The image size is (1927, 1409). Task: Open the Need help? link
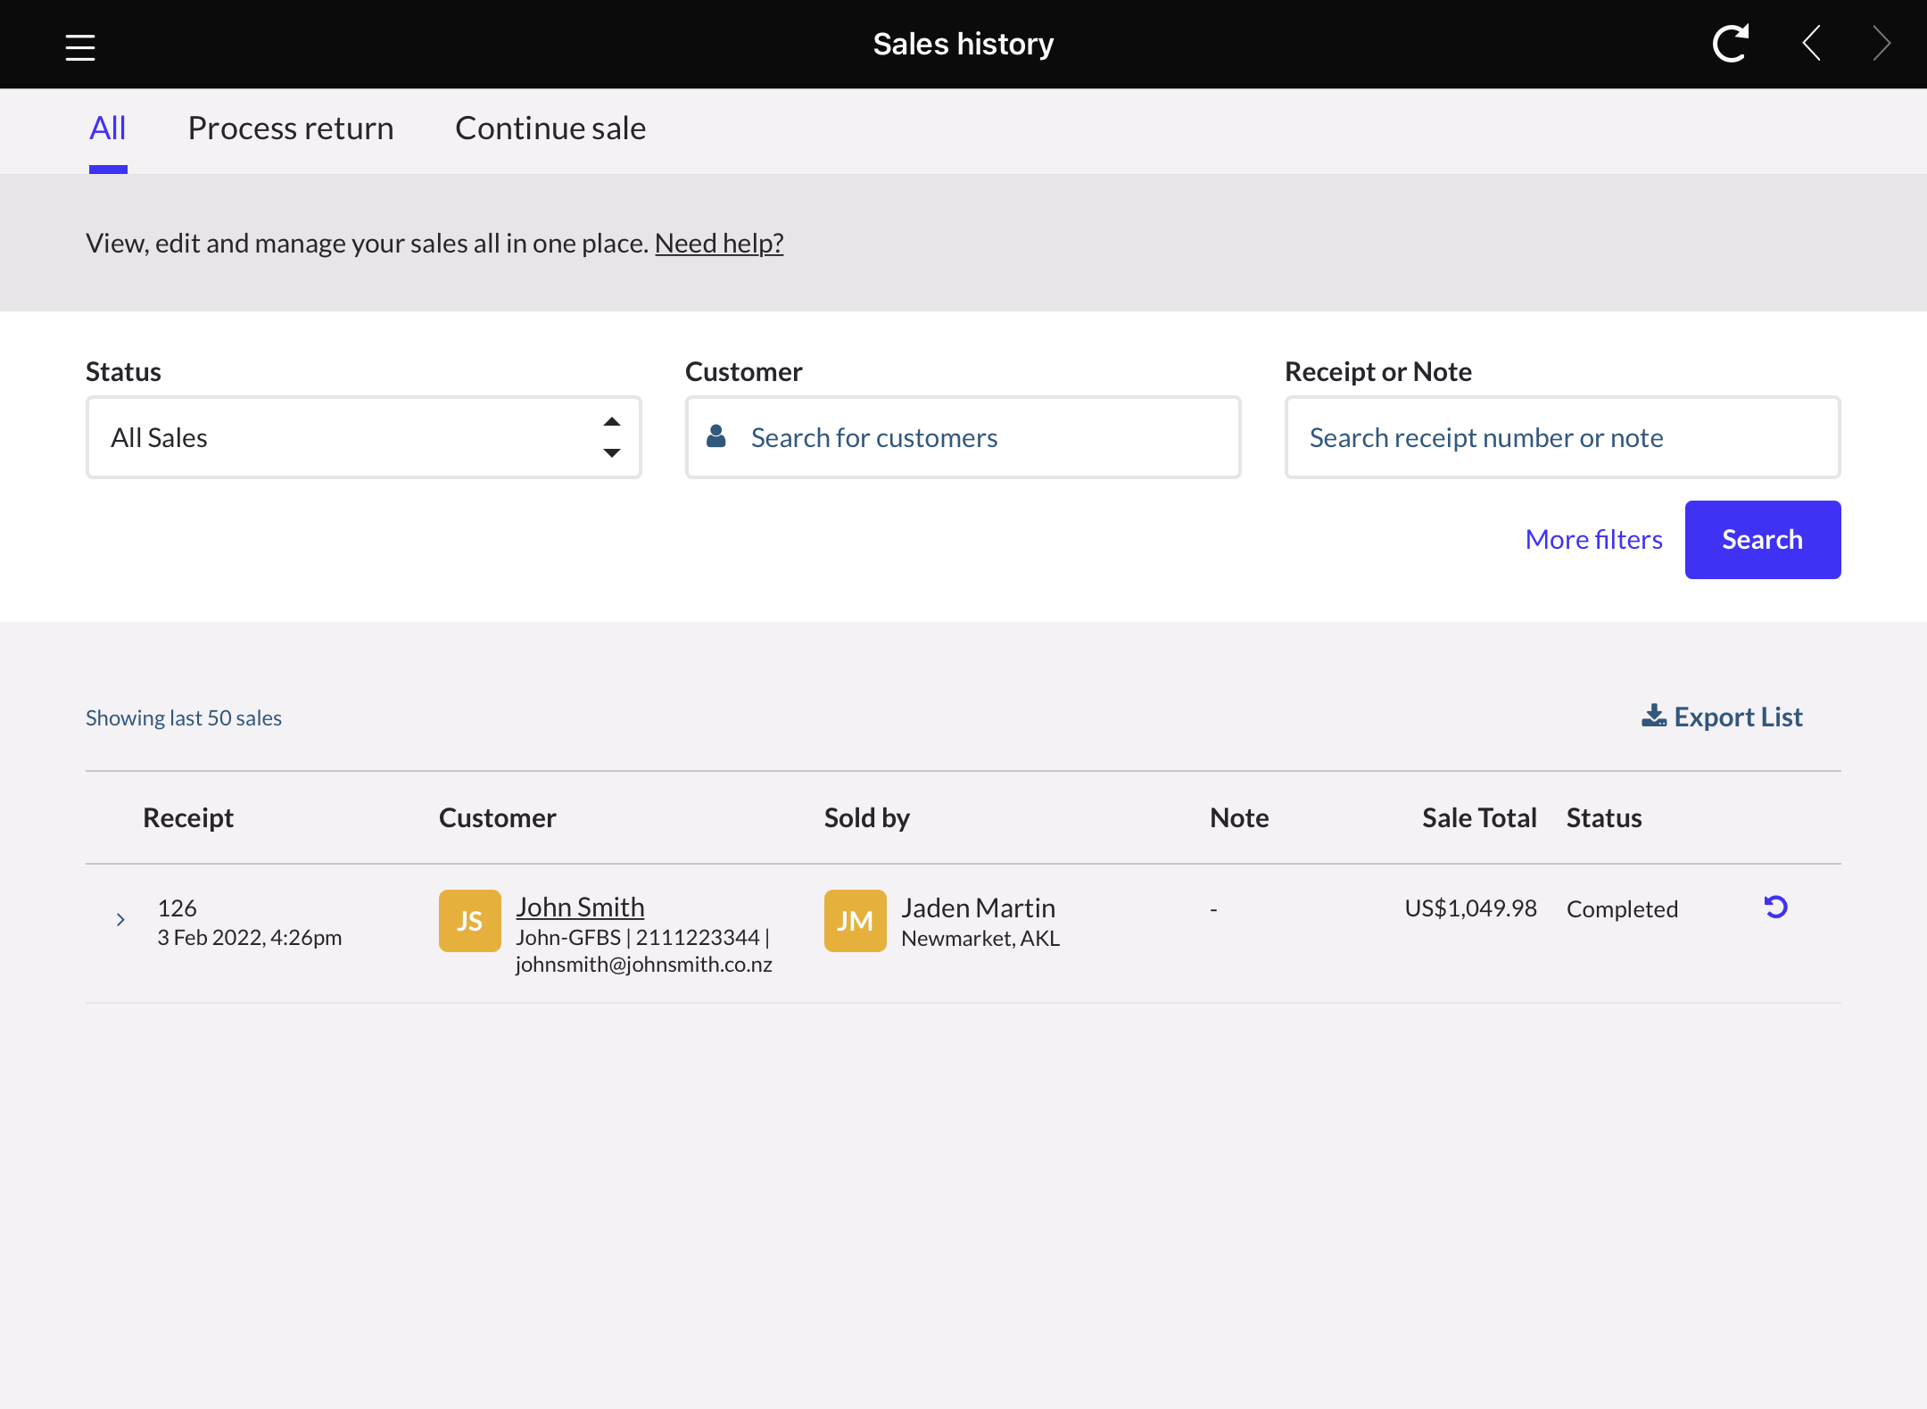coord(719,243)
